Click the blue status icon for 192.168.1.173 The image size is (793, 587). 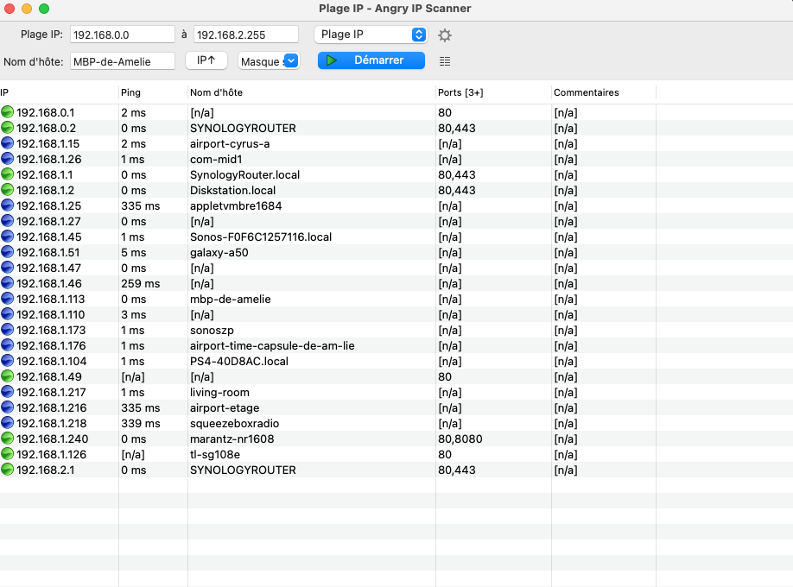tap(7, 330)
